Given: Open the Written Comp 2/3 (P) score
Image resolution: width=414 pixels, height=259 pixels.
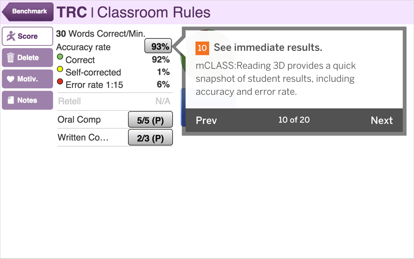Looking at the screenshot, I should pos(150,138).
